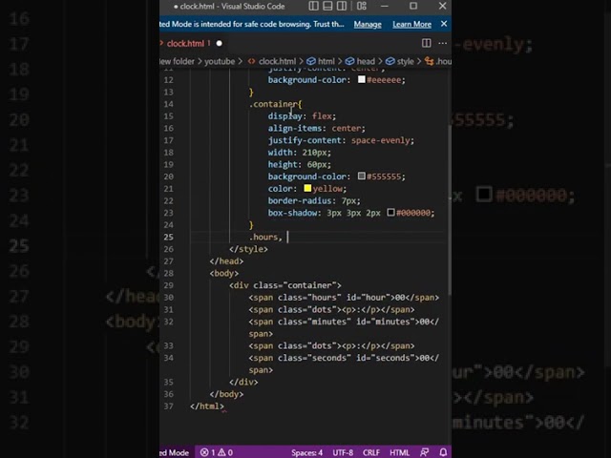Click span with id="hour" line

[344, 297]
